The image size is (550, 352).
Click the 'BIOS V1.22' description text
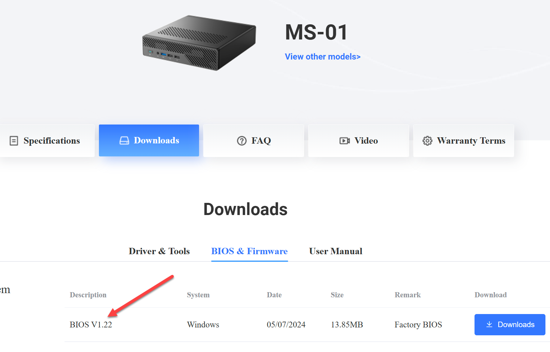click(x=91, y=325)
